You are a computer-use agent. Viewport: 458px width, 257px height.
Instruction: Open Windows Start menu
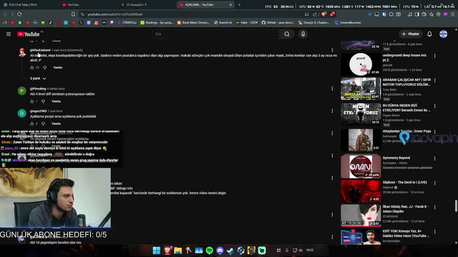(x=157, y=251)
